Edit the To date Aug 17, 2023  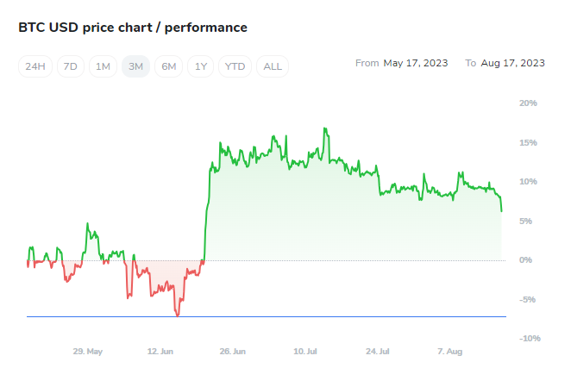pyautogui.click(x=512, y=63)
